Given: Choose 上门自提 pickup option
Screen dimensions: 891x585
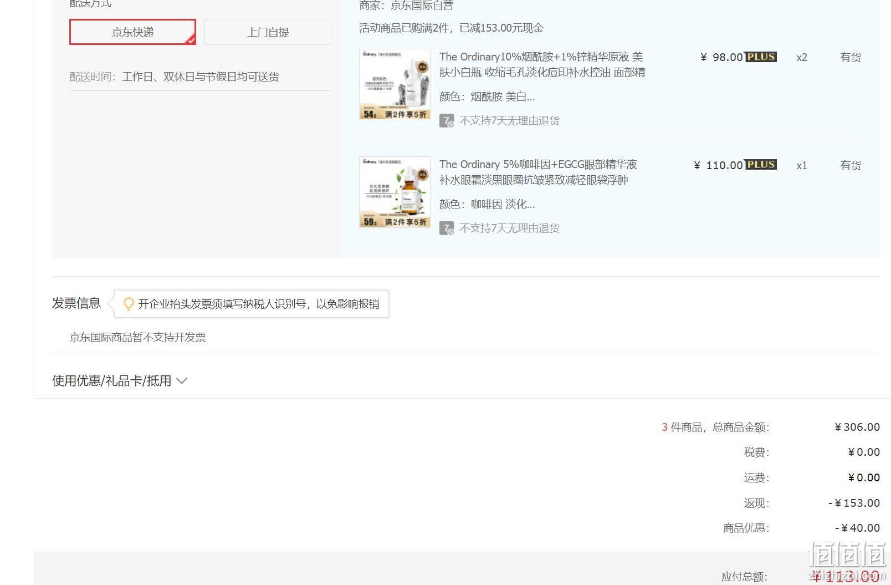Looking at the screenshot, I should tap(268, 32).
